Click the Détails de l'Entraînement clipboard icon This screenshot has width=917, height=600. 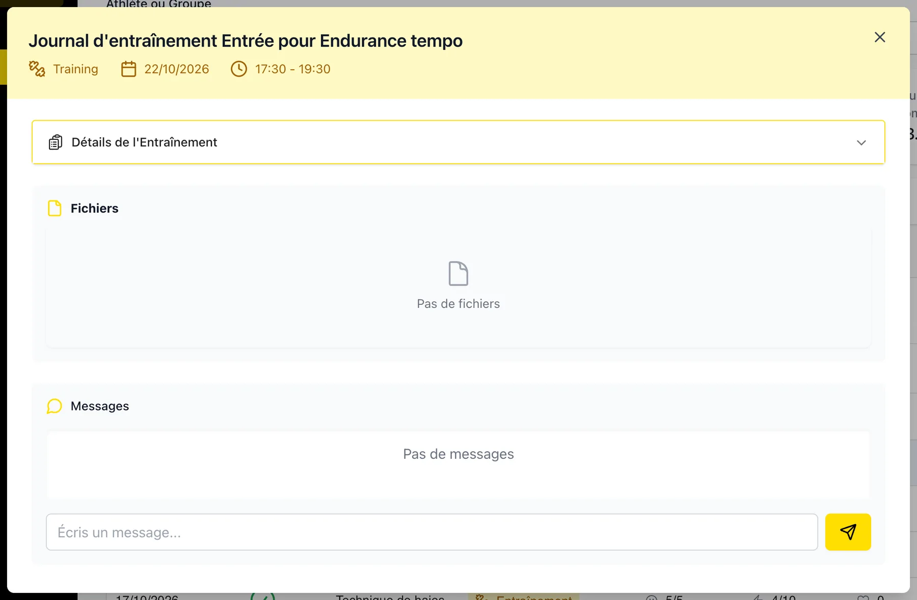pos(56,142)
